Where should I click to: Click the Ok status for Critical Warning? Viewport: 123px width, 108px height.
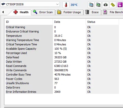click(89, 27)
